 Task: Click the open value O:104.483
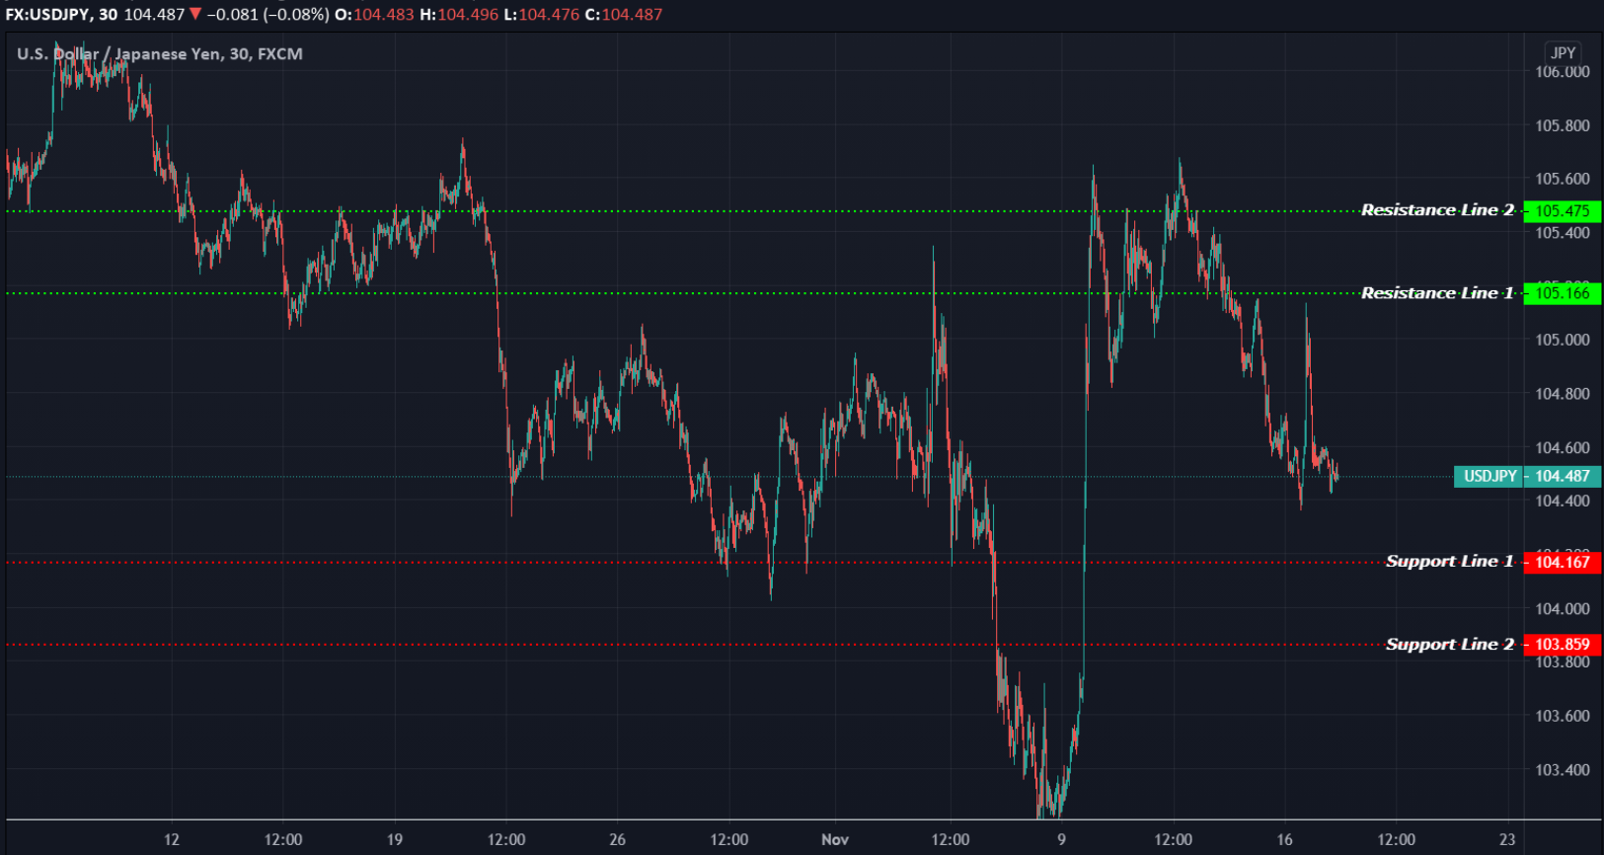pos(374,15)
